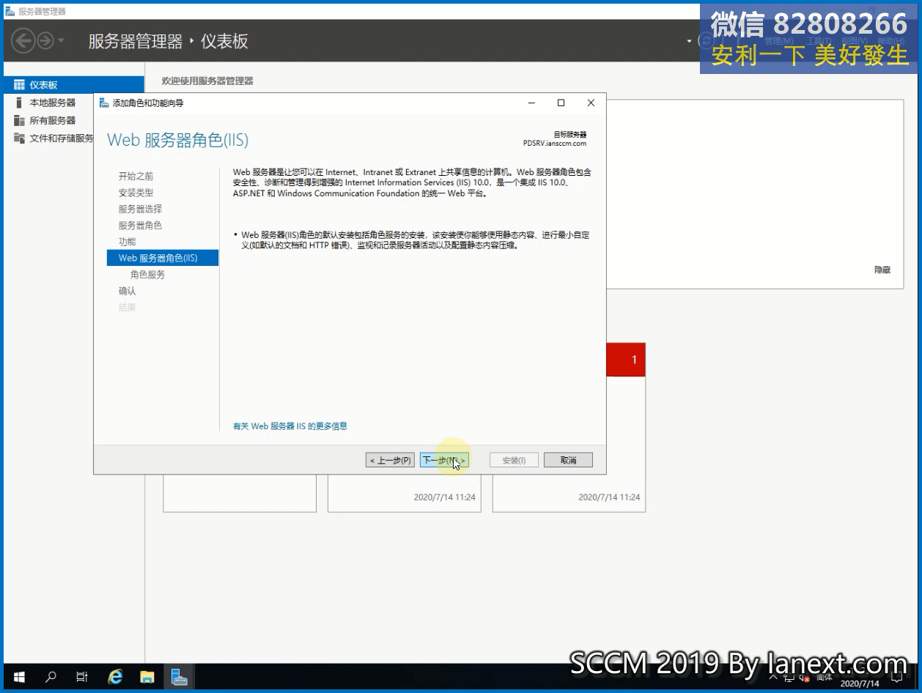Minimize the 添加角色和功能向导 window
Image resolution: width=922 pixels, height=693 pixels.
point(531,103)
